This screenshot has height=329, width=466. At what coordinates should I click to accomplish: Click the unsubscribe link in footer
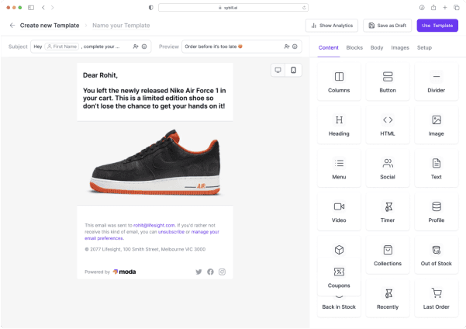171,232
